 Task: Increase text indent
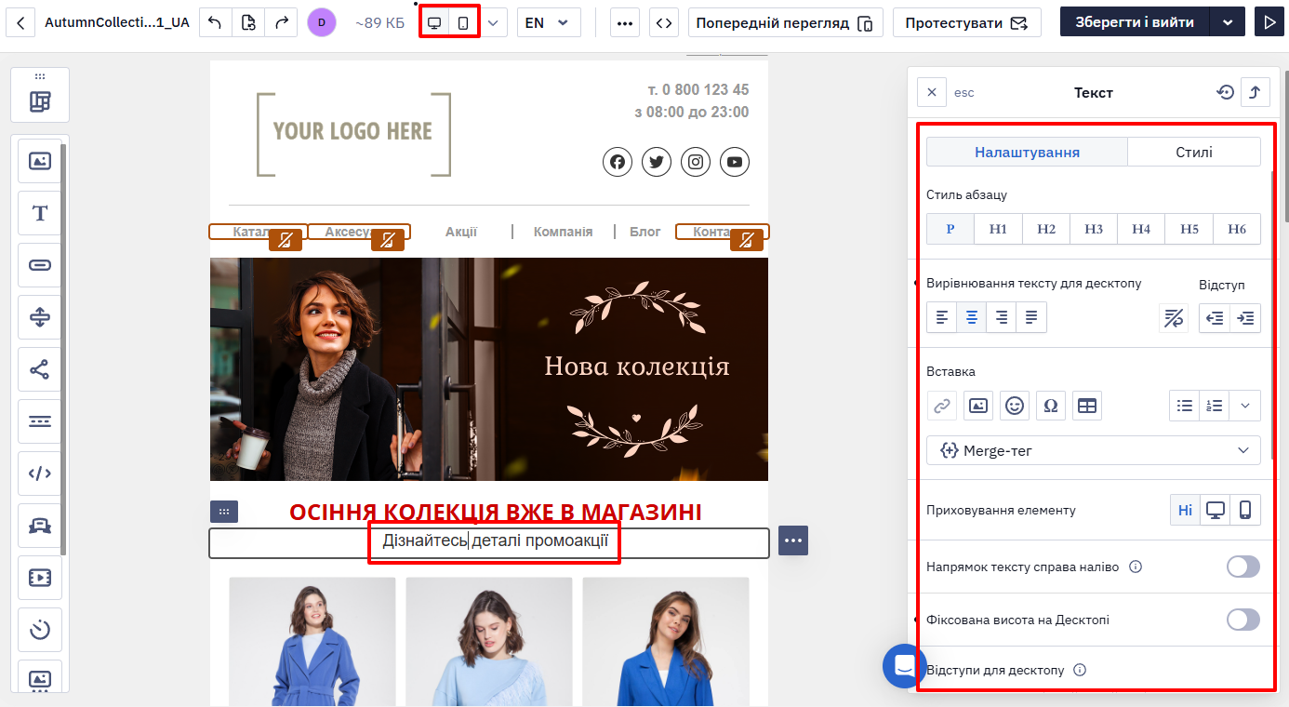pyautogui.click(x=1245, y=317)
